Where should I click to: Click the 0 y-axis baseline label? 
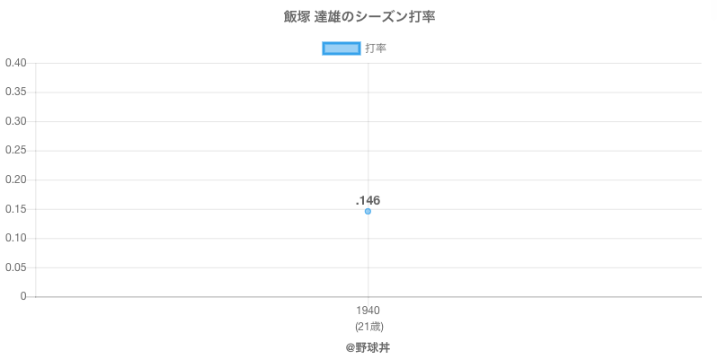tap(23, 296)
